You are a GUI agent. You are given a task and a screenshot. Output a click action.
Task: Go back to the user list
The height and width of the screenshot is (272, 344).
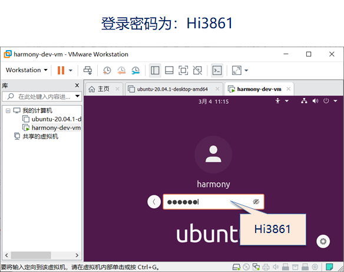tap(154, 202)
